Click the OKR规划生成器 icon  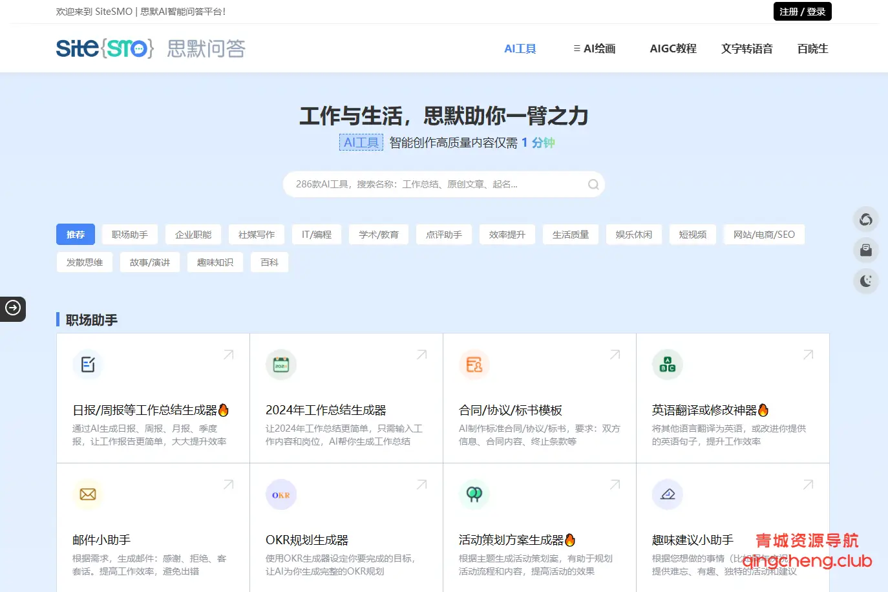[x=280, y=494]
